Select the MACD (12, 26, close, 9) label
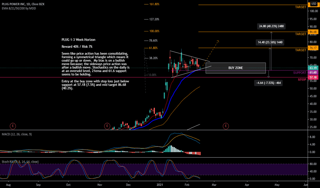The height and width of the screenshot is (188, 320). 17,134
